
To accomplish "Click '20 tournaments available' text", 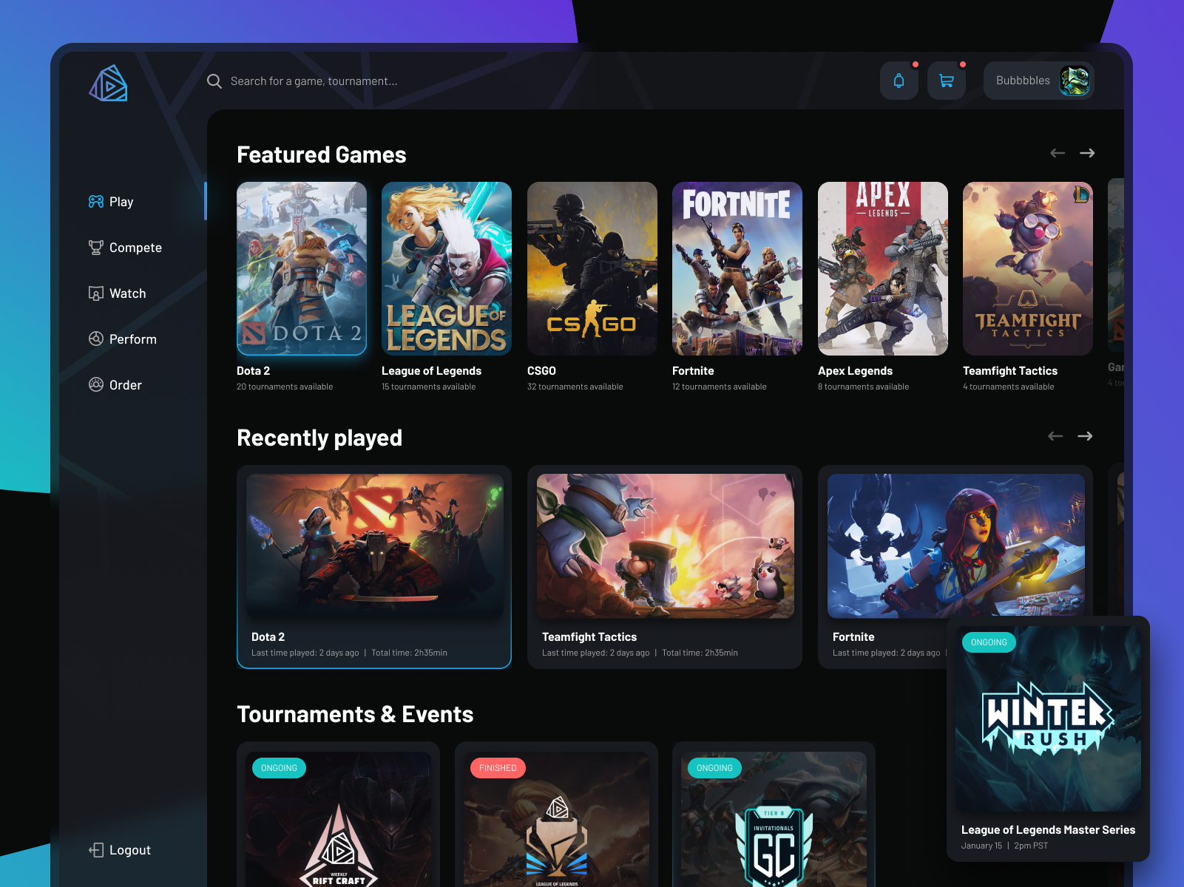I will [285, 387].
